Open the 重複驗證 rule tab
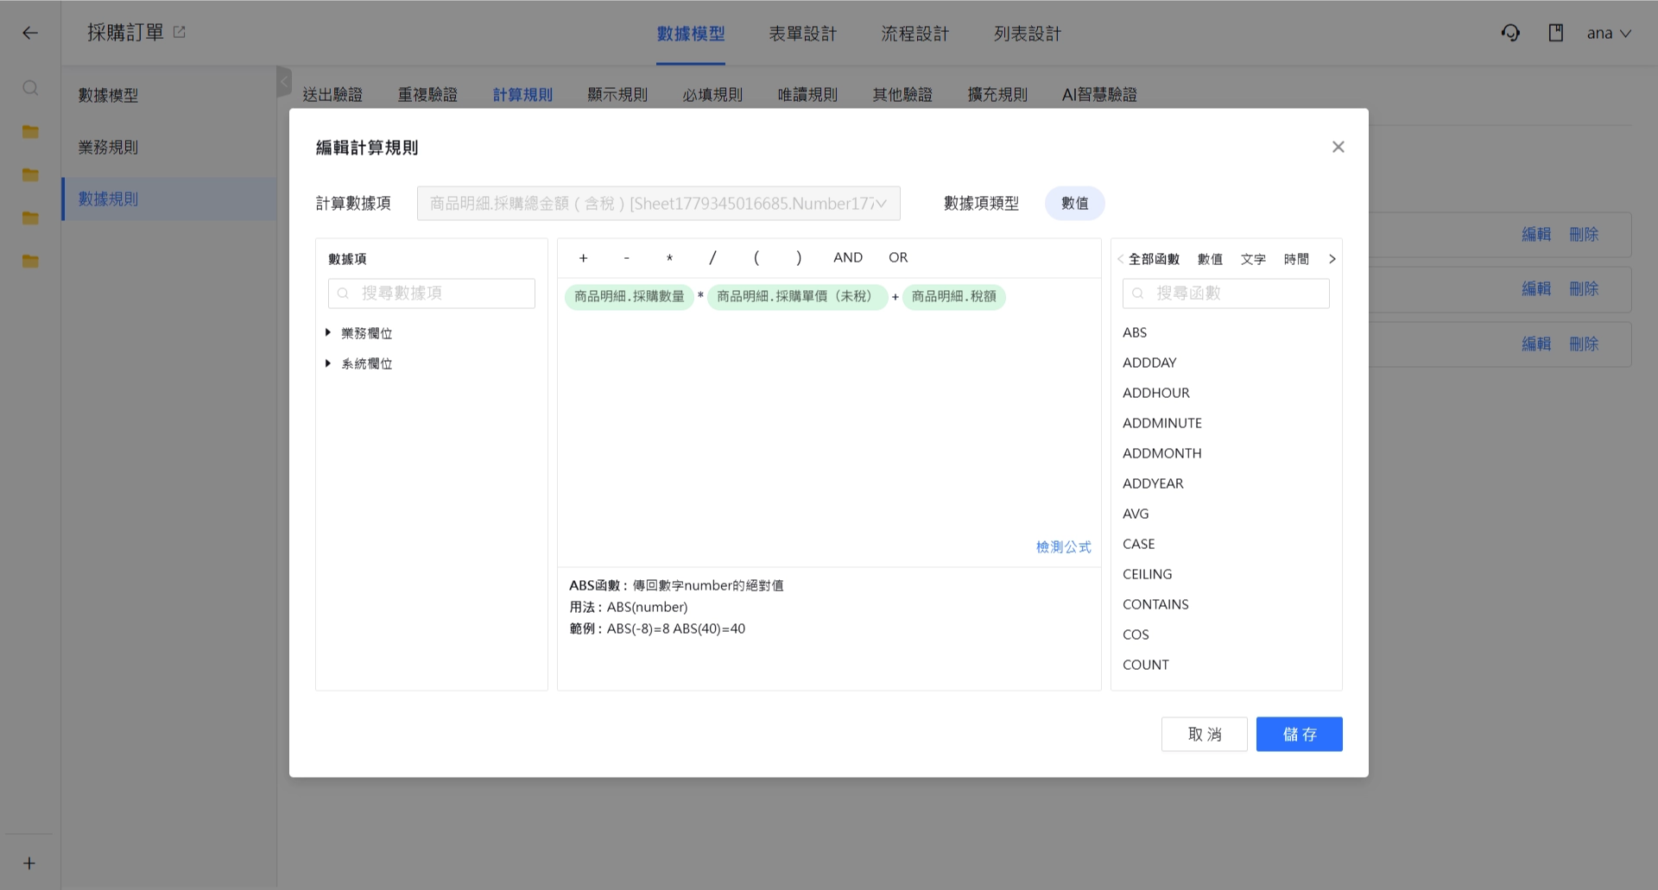Image resolution: width=1658 pixels, height=890 pixels. coord(427,94)
